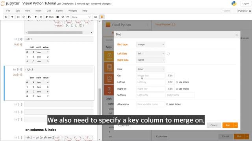252x141 pixels.
Task: Open the Import app in Visual Python
Action: (109, 56)
